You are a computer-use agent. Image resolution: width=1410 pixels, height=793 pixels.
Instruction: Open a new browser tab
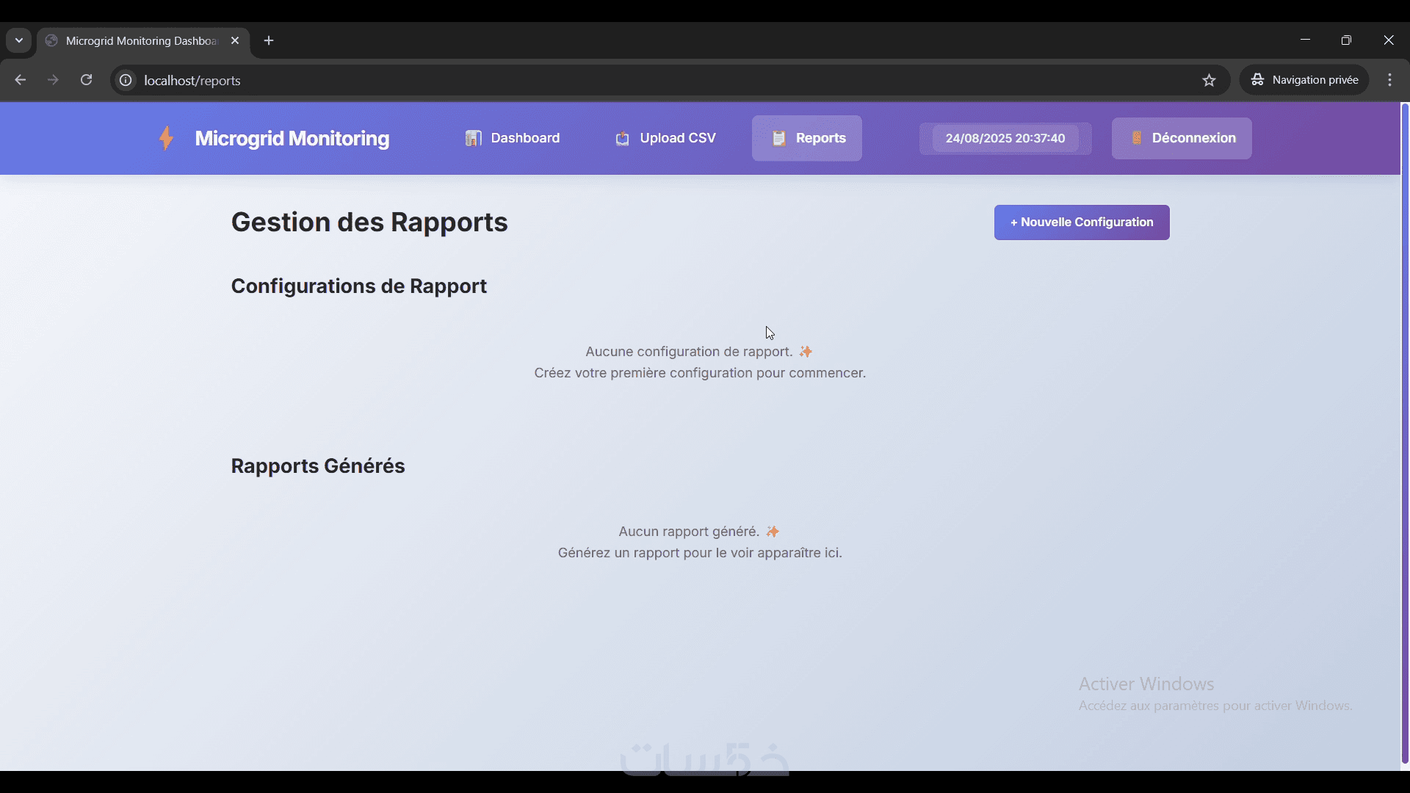tap(269, 40)
